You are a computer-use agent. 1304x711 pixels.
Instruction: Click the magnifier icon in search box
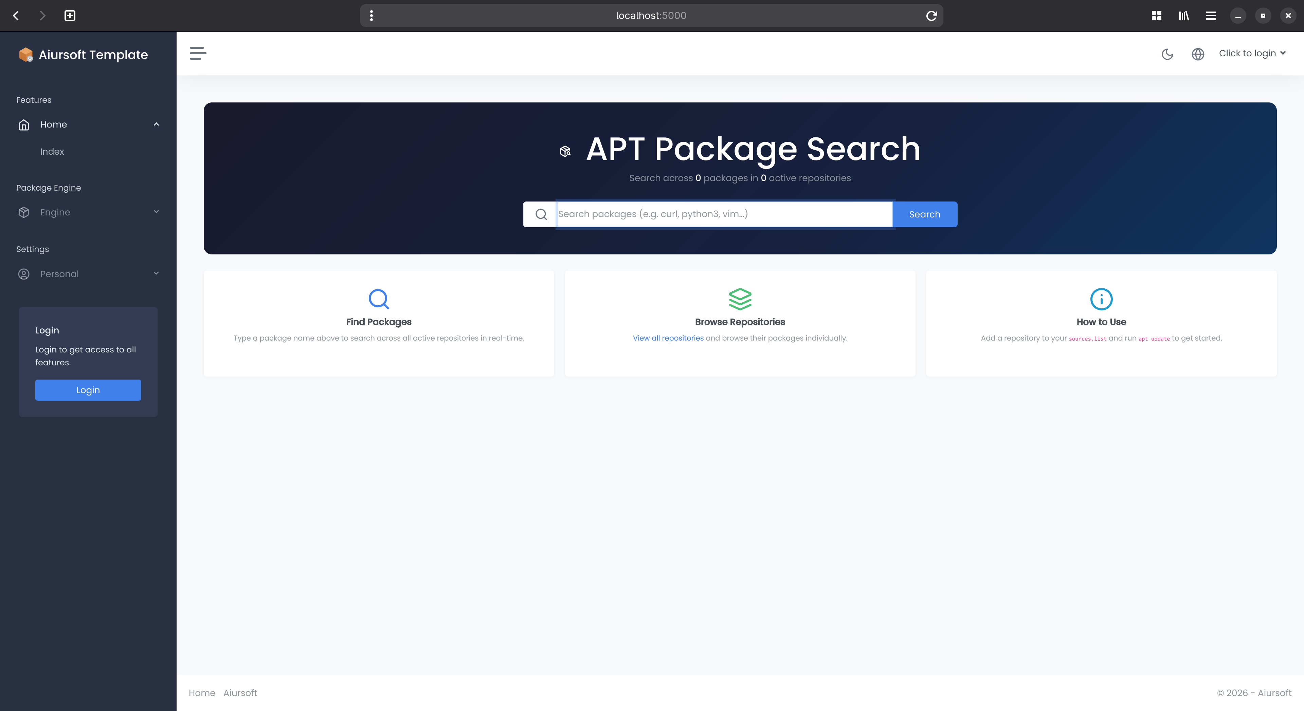(x=541, y=214)
